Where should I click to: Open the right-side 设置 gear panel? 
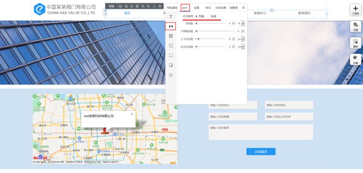coord(355,27)
